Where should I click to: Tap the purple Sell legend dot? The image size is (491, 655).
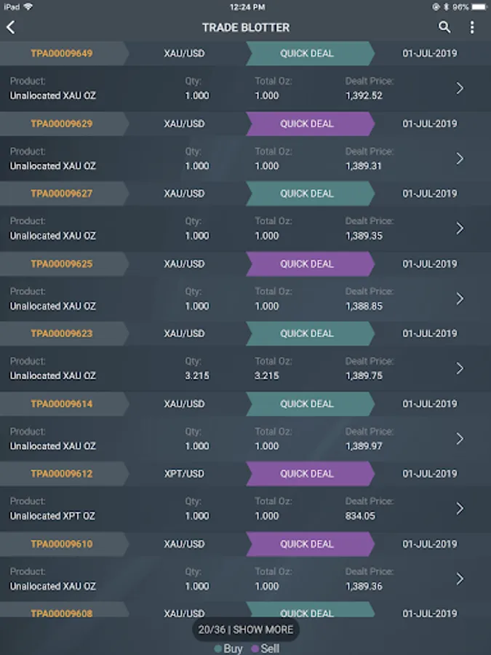click(255, 648)
